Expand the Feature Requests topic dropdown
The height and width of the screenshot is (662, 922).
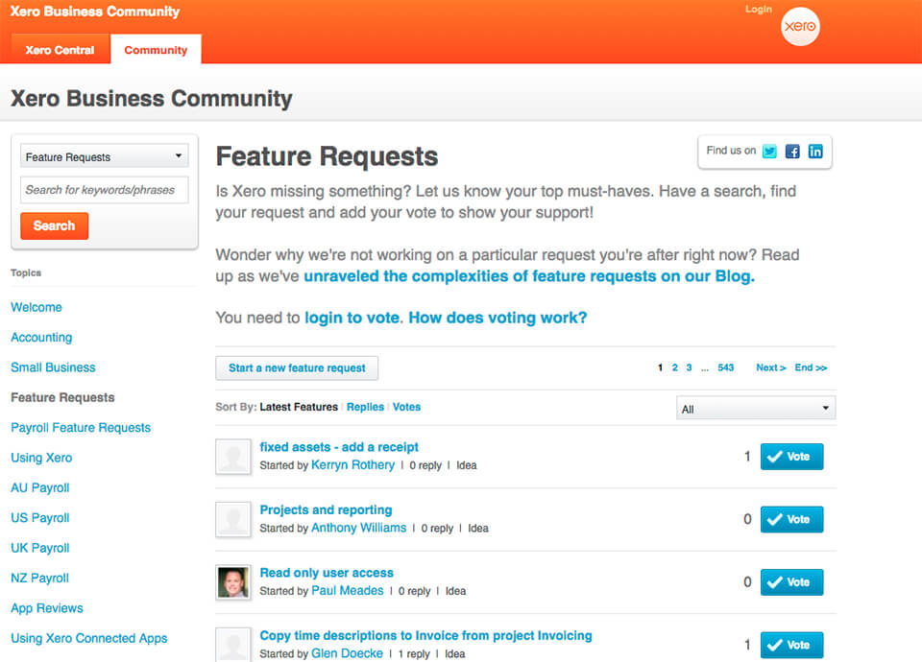click(x=105, y=156)
